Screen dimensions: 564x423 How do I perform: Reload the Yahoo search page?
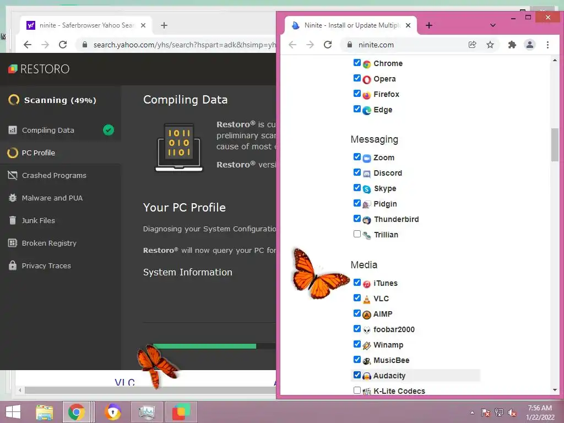click(x=63, y=45)
